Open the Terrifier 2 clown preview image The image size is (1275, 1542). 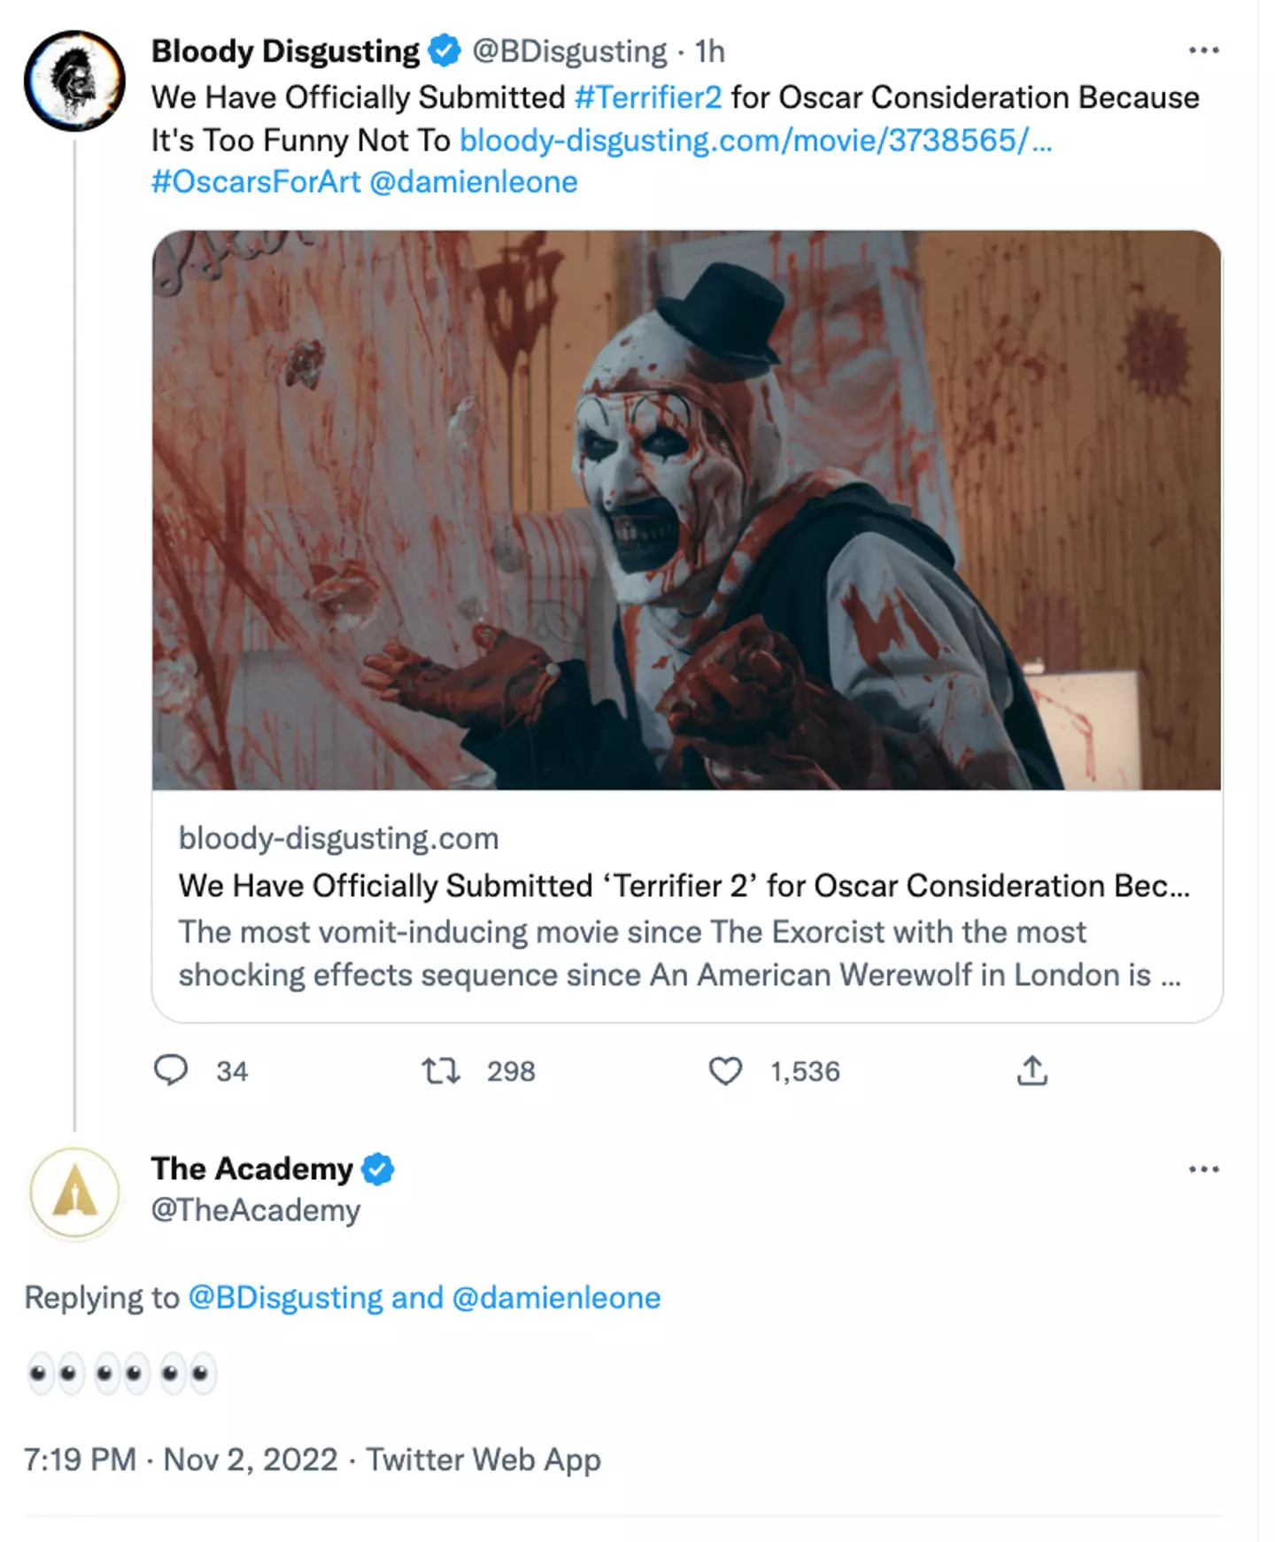point(687,510)
